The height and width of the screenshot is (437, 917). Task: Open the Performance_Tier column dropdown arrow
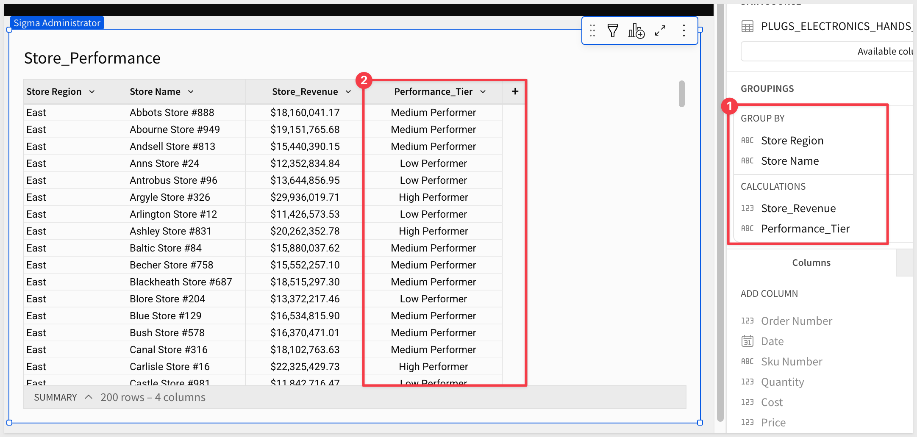[483, 92]
